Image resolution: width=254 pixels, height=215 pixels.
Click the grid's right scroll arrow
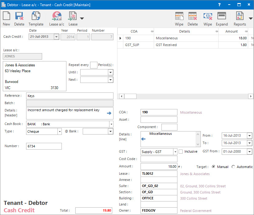251,96
